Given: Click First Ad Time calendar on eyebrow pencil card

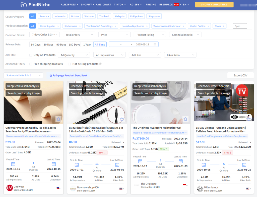Looking at the screenshot, I should [x=77, y=165].
